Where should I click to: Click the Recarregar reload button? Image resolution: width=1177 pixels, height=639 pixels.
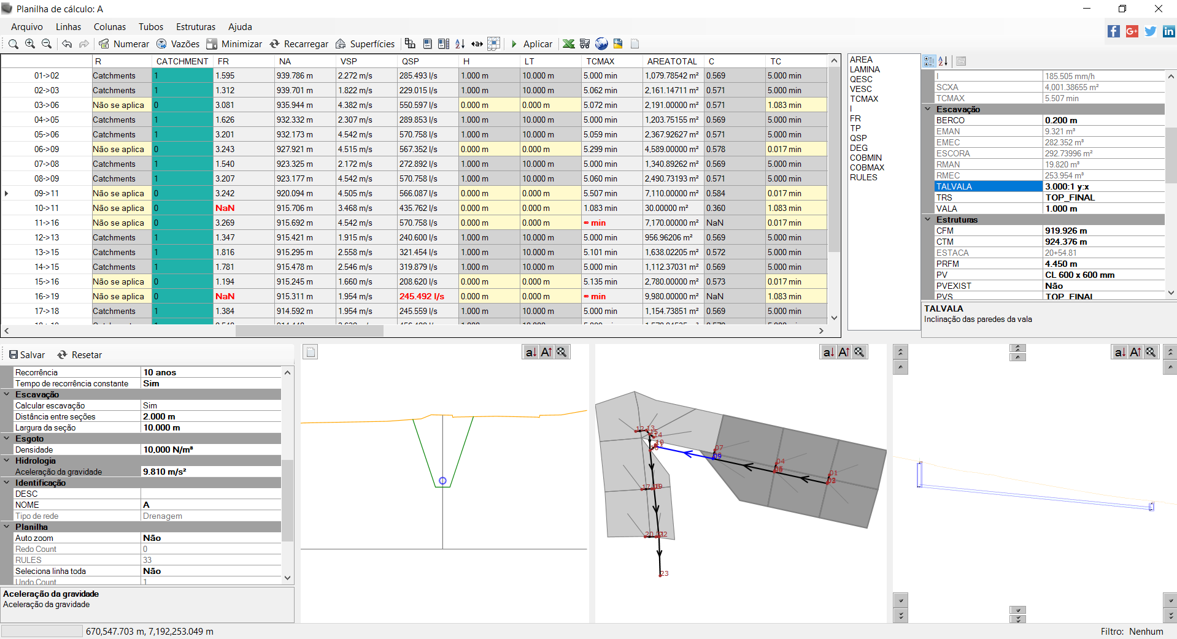coord(299,44)
